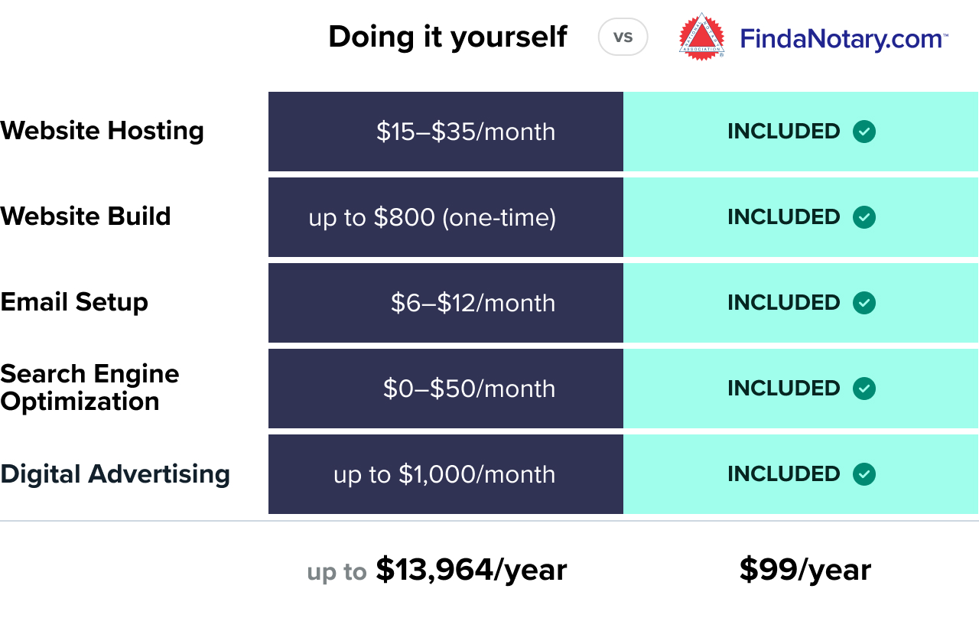This screenshot has height=618, width=979.
Task: Click the $15–$35/month hosting price cell
Action: tap(465, 132)
